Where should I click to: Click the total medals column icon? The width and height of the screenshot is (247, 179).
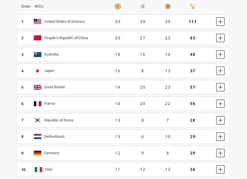193,6
